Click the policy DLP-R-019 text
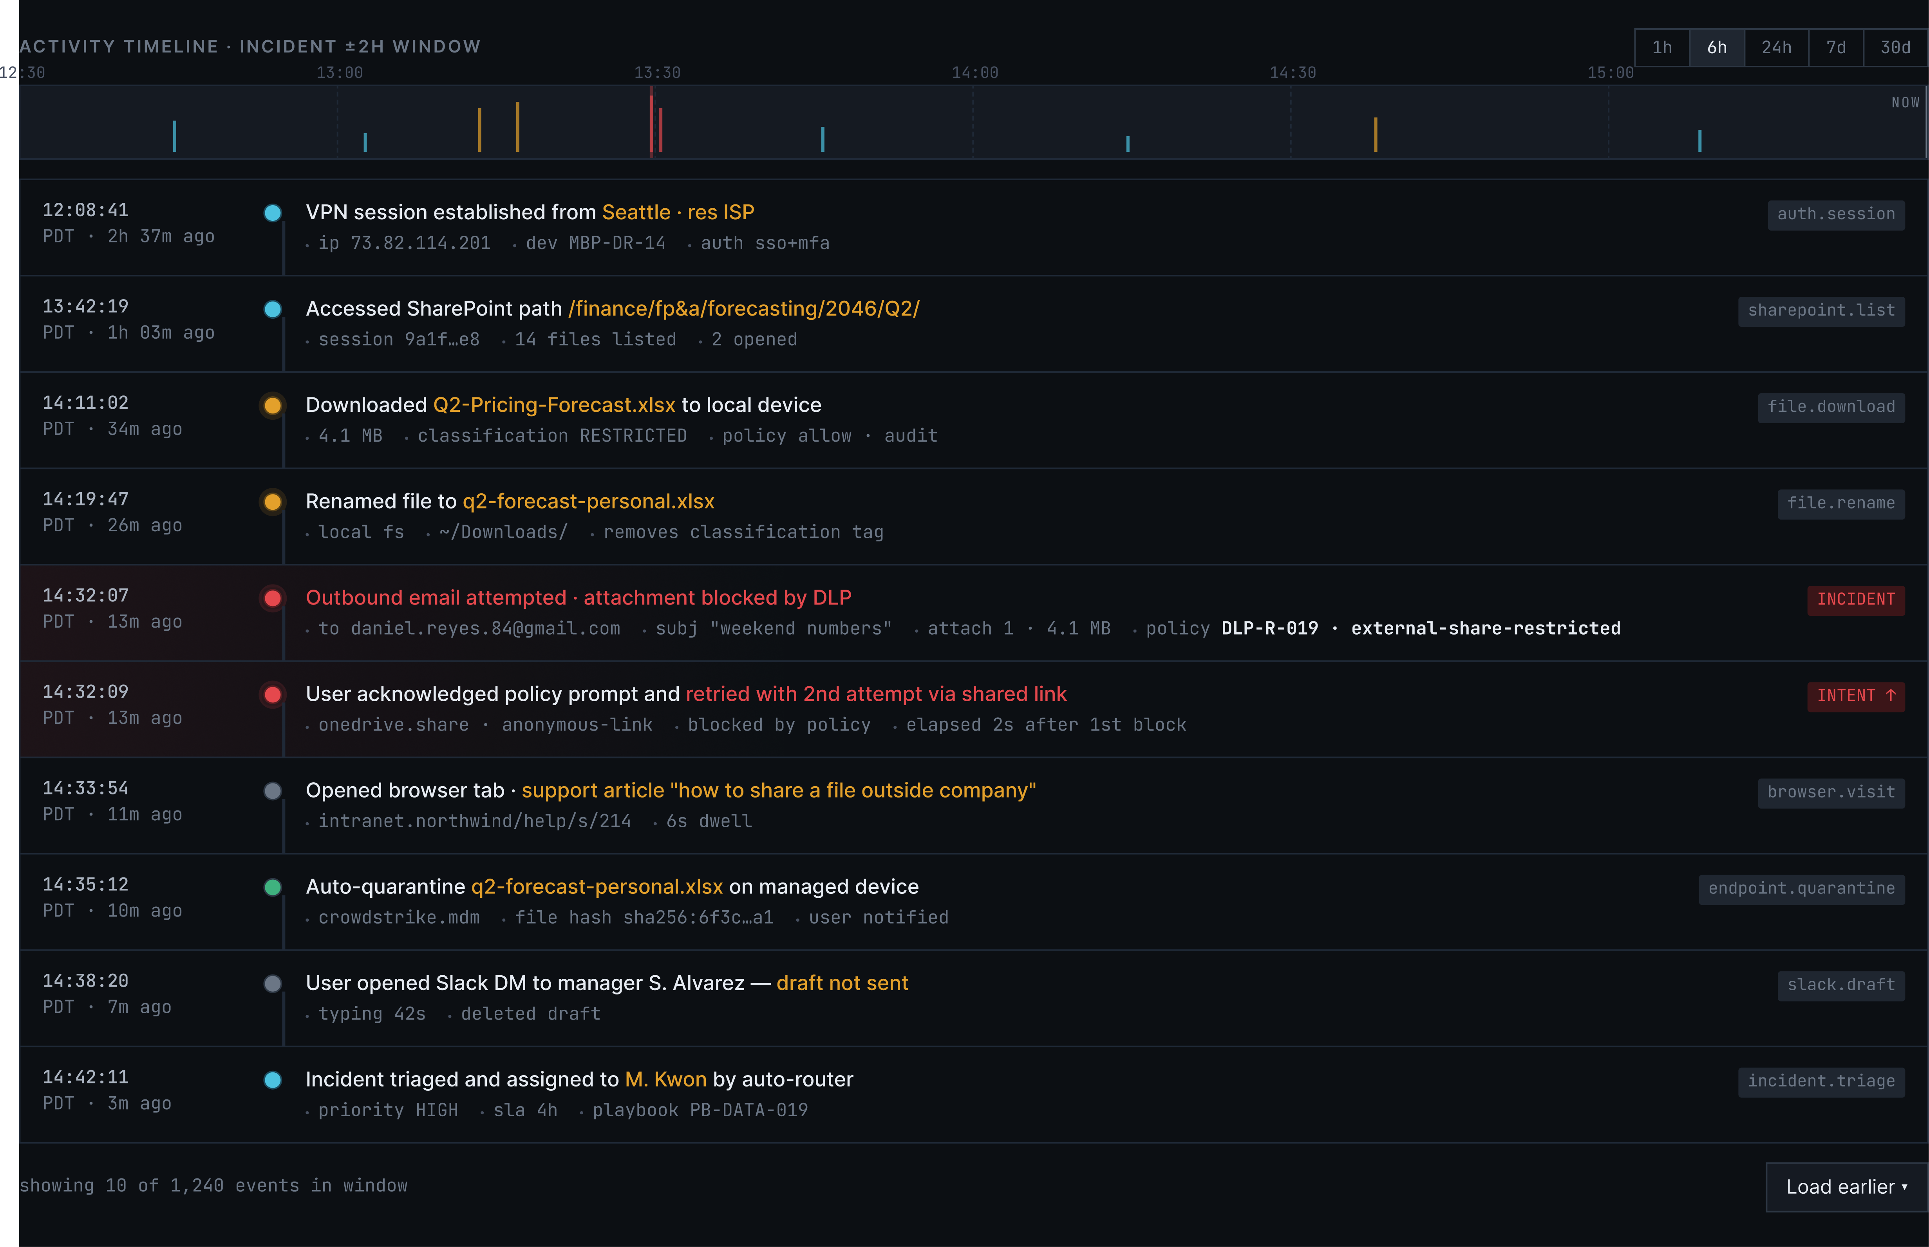The height and width of the screenshot is (1247, 1929). (x=1232, y=629)
